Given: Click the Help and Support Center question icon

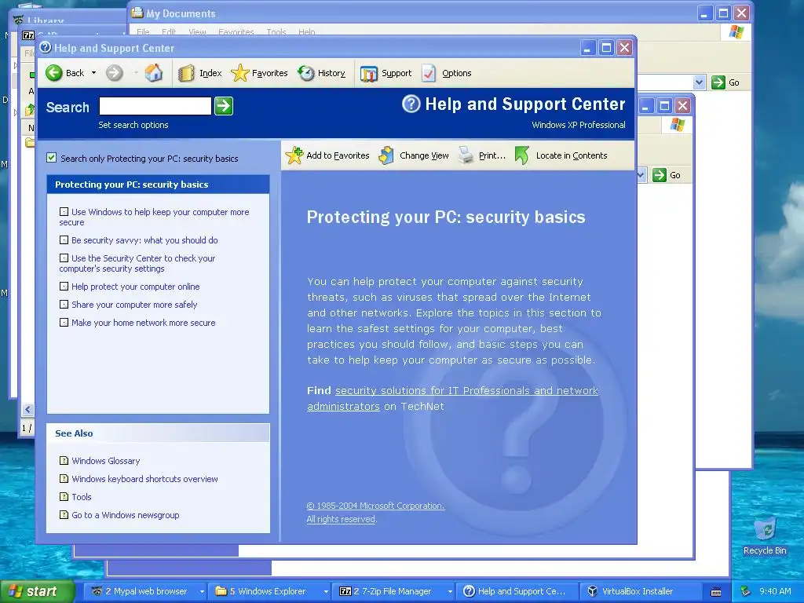Looking at the screenshot, I should pyautogui.click(x=411, y=104).
